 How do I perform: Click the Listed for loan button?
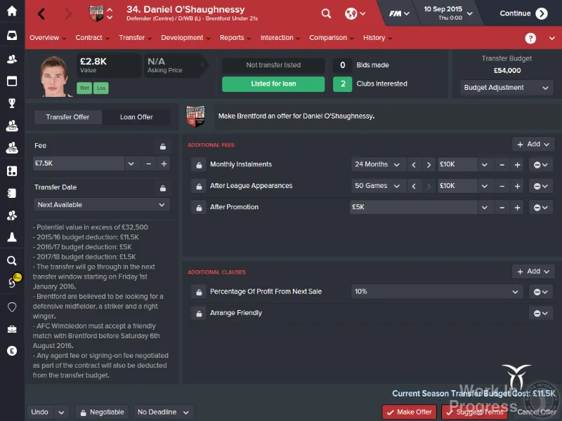(x=273, y=83)
